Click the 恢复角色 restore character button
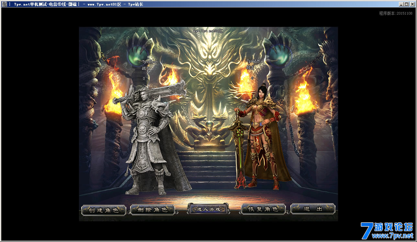Viewport: 417px width, 242px height. 263,209
